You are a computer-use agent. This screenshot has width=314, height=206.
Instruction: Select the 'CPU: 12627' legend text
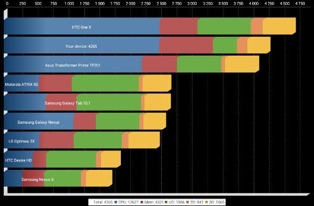tap(128, 202)
